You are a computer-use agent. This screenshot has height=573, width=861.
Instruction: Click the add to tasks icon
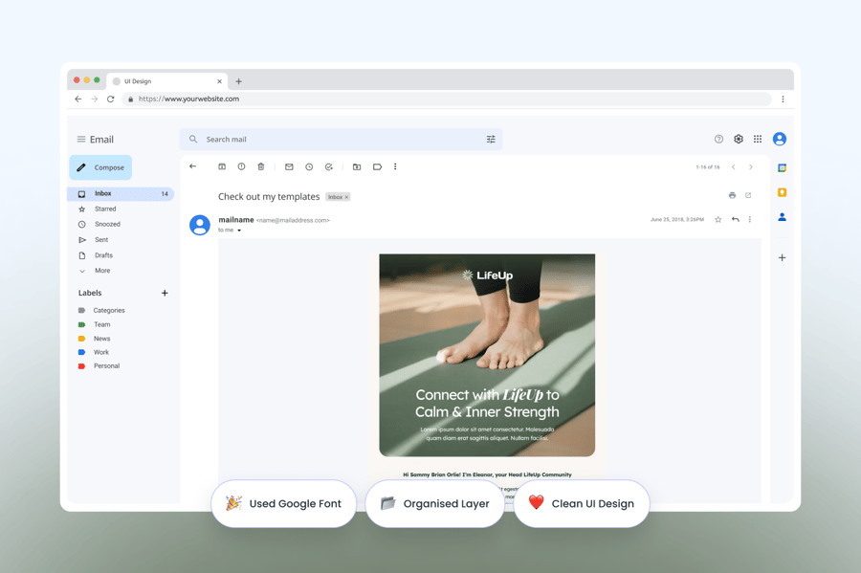click(329, 167)
